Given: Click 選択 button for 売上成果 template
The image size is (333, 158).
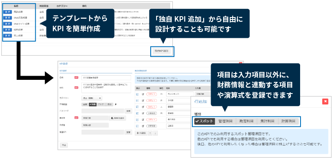Looking at the screenshot, I should coord(7,36).
